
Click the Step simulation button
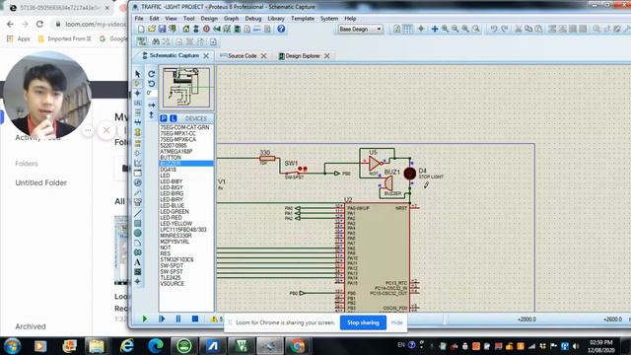click(x=162, y=319)
